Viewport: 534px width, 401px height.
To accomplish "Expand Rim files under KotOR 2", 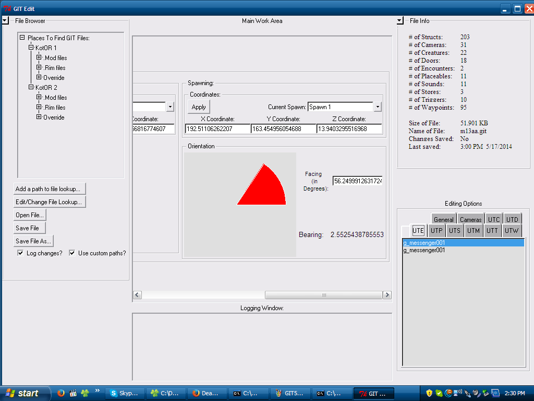I will pos(39,107).
